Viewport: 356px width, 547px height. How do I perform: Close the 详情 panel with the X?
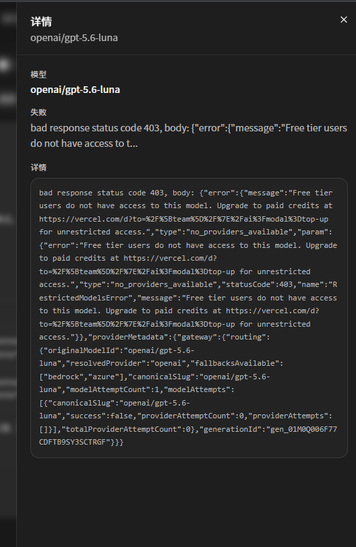point(344,20)
